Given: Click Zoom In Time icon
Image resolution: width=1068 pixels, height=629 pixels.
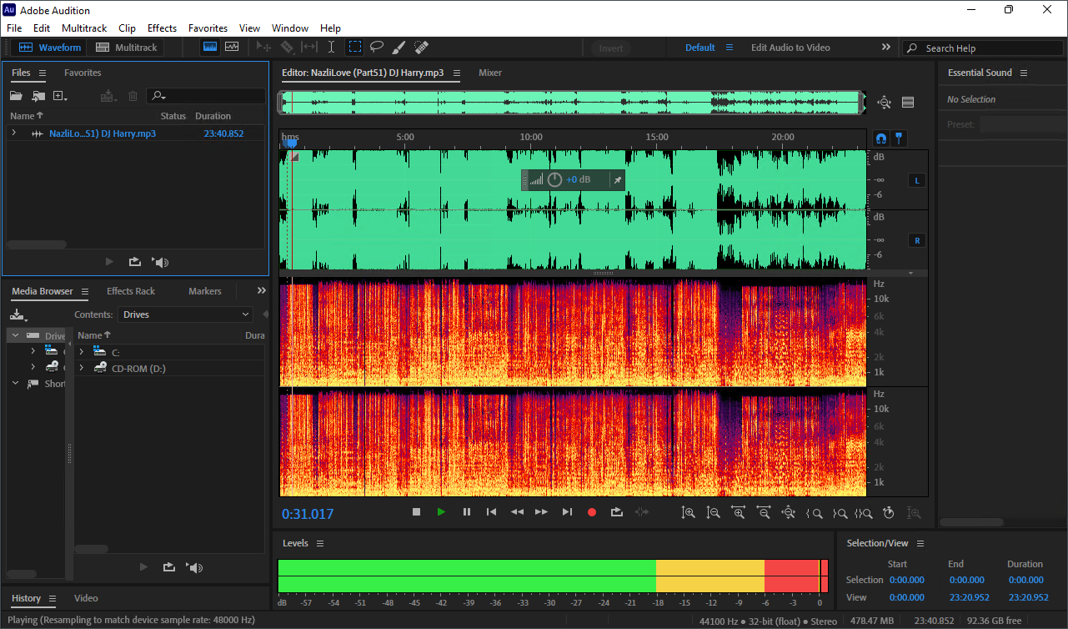Looking at the screenshot, I should click(x=738, y=513).
